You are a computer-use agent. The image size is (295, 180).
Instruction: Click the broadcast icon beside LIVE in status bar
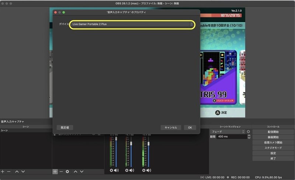(x=202, y=177)
